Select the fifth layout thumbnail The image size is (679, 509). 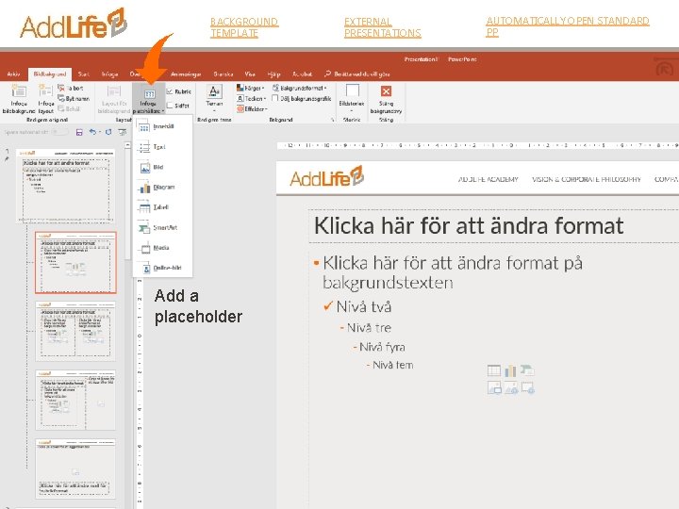[x=75, y=468]
